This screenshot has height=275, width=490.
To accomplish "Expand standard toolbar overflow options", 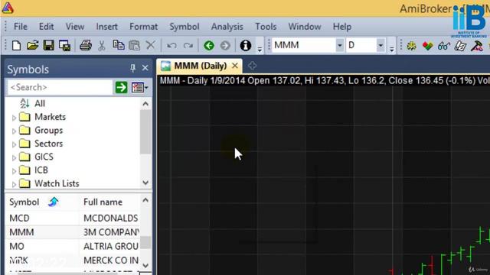I will point(260,49).
